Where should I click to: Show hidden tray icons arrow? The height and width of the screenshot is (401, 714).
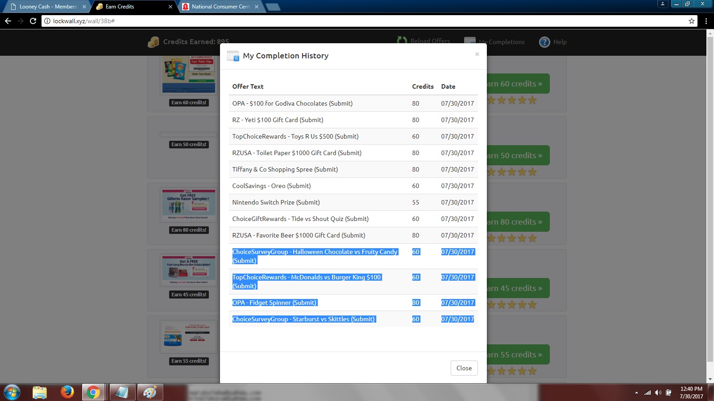coord(636,393)
